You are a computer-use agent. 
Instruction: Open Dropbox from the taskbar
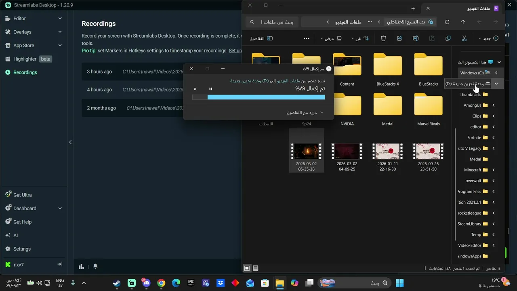click(x=221, y=283)
